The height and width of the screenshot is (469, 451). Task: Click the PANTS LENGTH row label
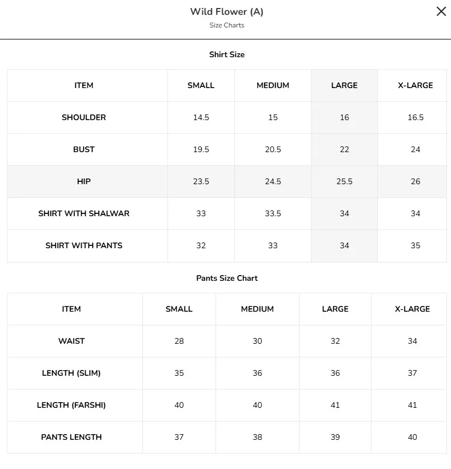[x=71, y=437]
